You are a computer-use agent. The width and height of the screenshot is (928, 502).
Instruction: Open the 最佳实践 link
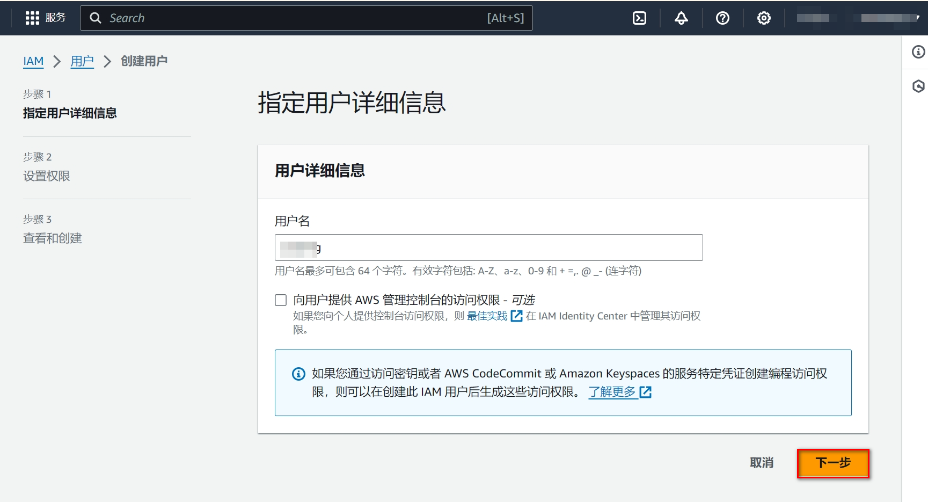(x=487, y=316)
